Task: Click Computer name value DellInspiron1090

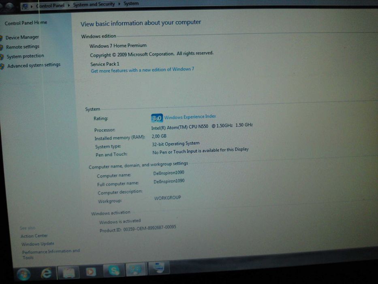Action: pos(169,173)
